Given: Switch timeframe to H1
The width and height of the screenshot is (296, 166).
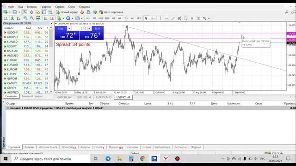Looking at the screenshot, I should pyautogui.click(x=113, y=18).
